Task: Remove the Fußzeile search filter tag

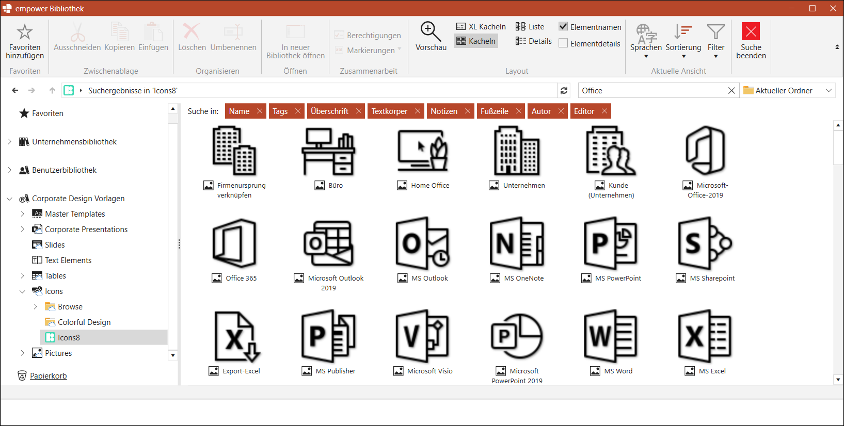Action: tap(519, 111)
